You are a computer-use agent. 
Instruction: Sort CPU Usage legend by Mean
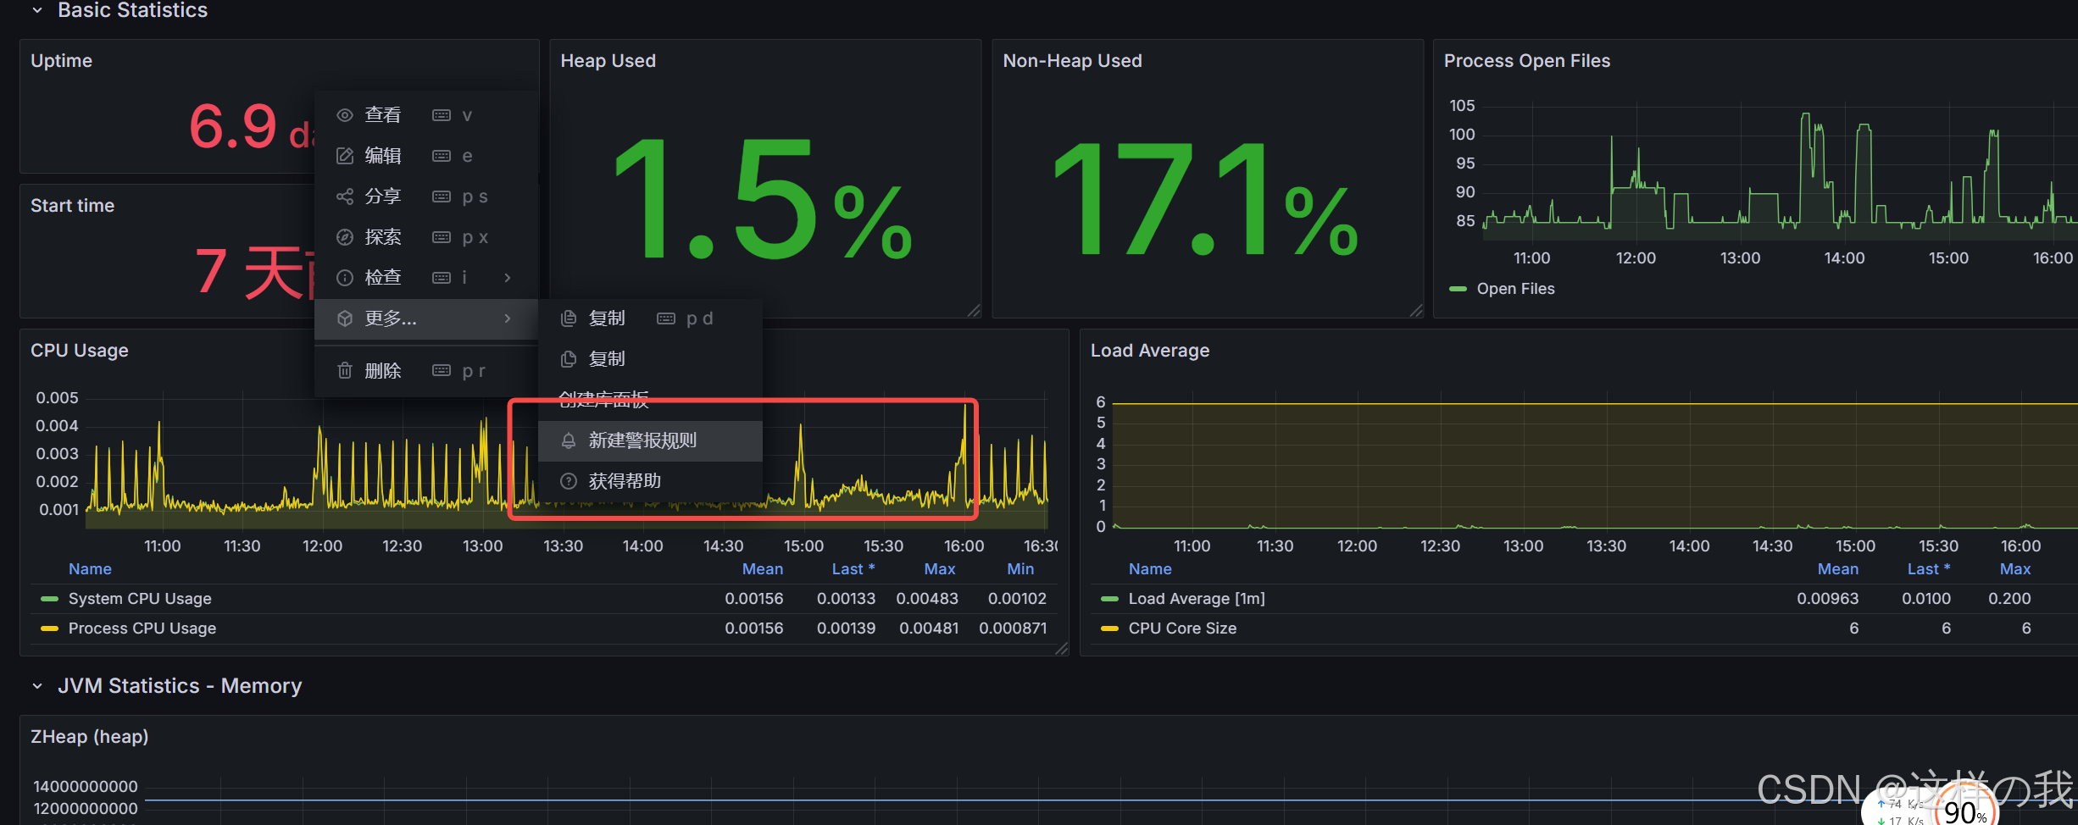tap(762, 569)
